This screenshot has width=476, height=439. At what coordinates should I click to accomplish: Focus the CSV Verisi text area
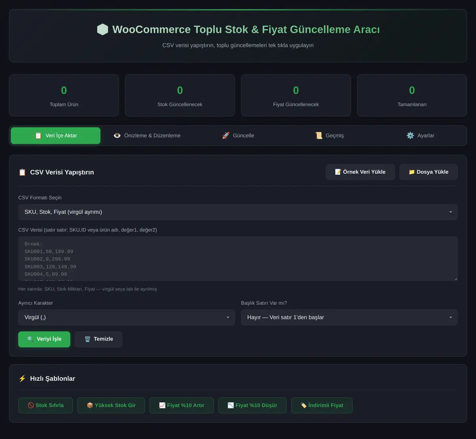tap(238, 259)
